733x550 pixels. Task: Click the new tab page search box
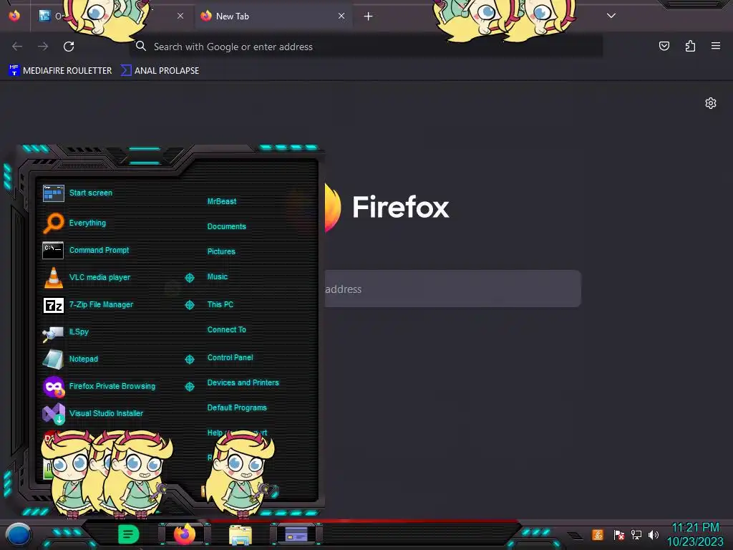coord(452,289)
